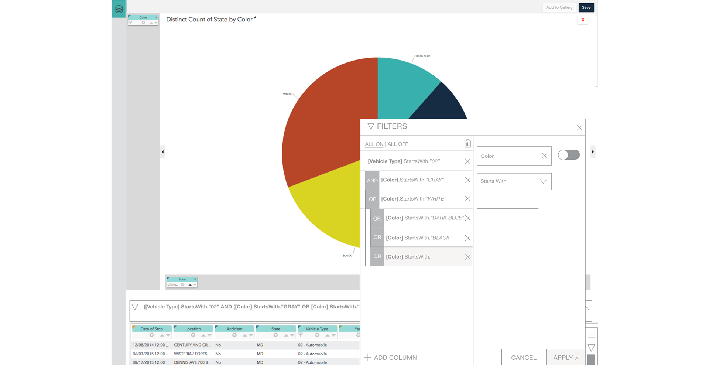
Task: Select the Color StartsWith DARK BLUE filter row
Action: click(422, 218)
